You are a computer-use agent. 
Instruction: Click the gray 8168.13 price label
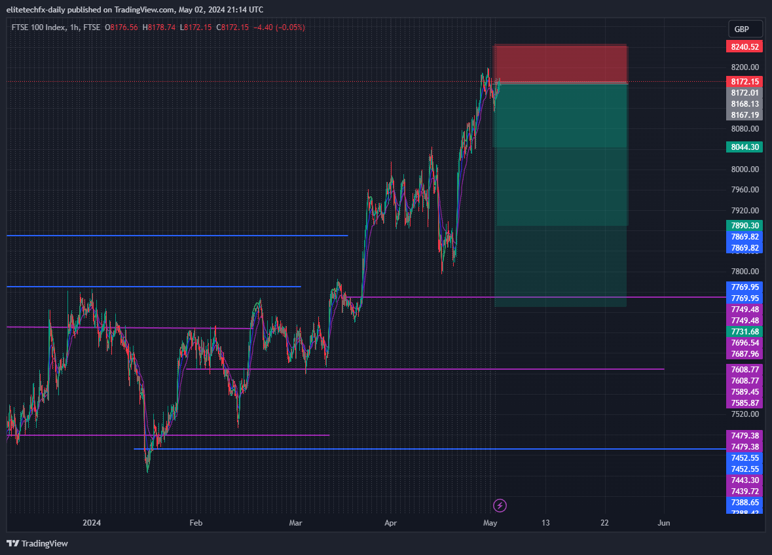point(744,104)
